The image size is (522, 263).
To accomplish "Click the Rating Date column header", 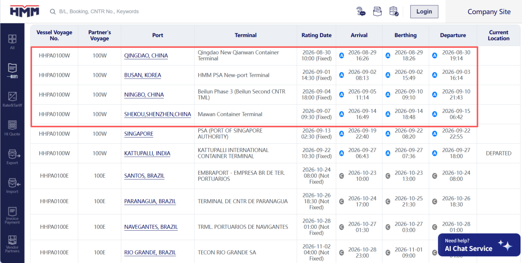I will tap(317, 35).
